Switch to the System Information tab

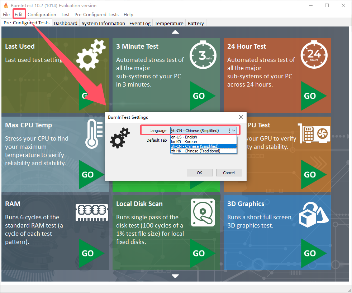click(103, 23)
